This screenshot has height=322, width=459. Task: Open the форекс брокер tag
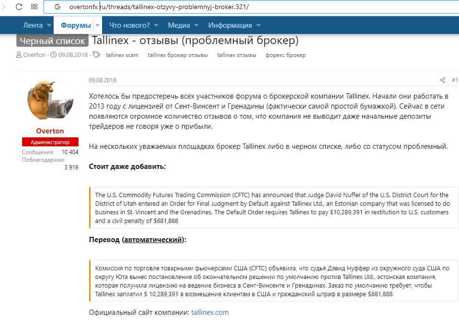(x=286, y=55)
